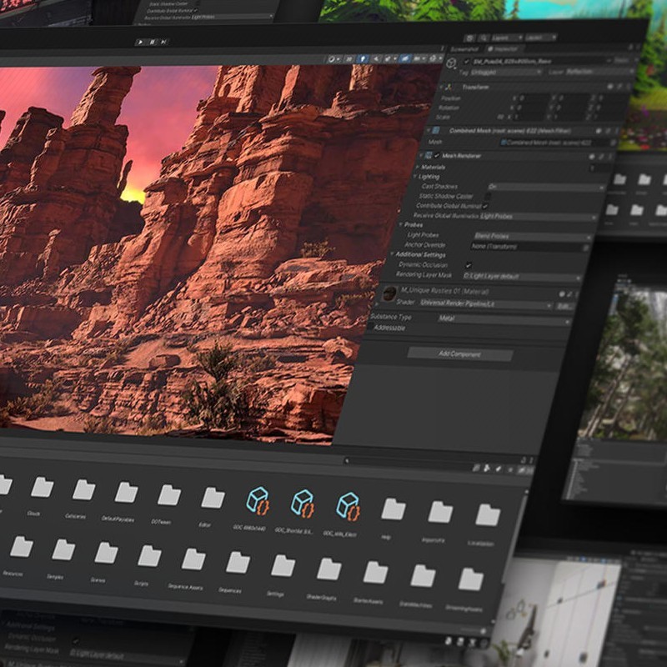Open the Substance Type dropdown
Screen dimensions: 667x667
(504, 319)
